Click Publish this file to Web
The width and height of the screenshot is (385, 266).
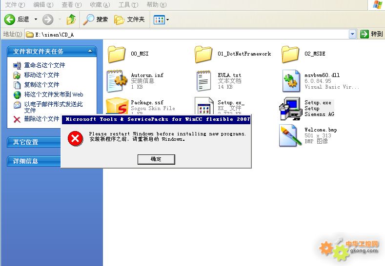click(54, 95)
